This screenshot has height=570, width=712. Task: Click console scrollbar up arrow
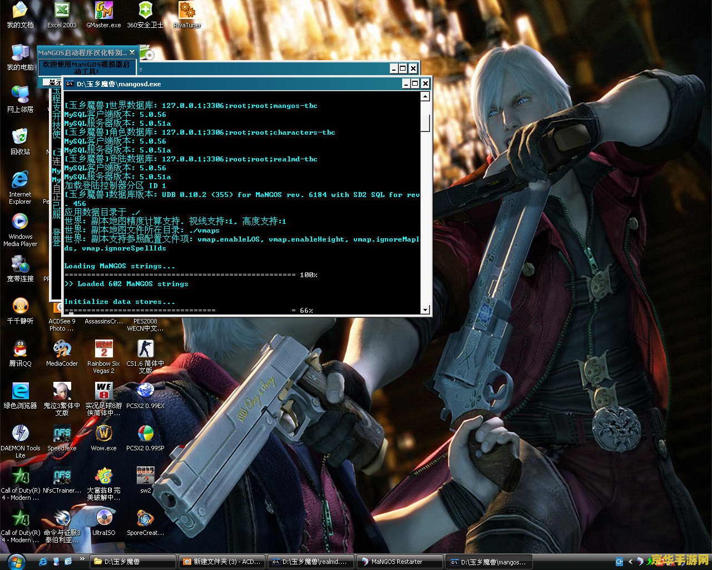pos(425,97)
